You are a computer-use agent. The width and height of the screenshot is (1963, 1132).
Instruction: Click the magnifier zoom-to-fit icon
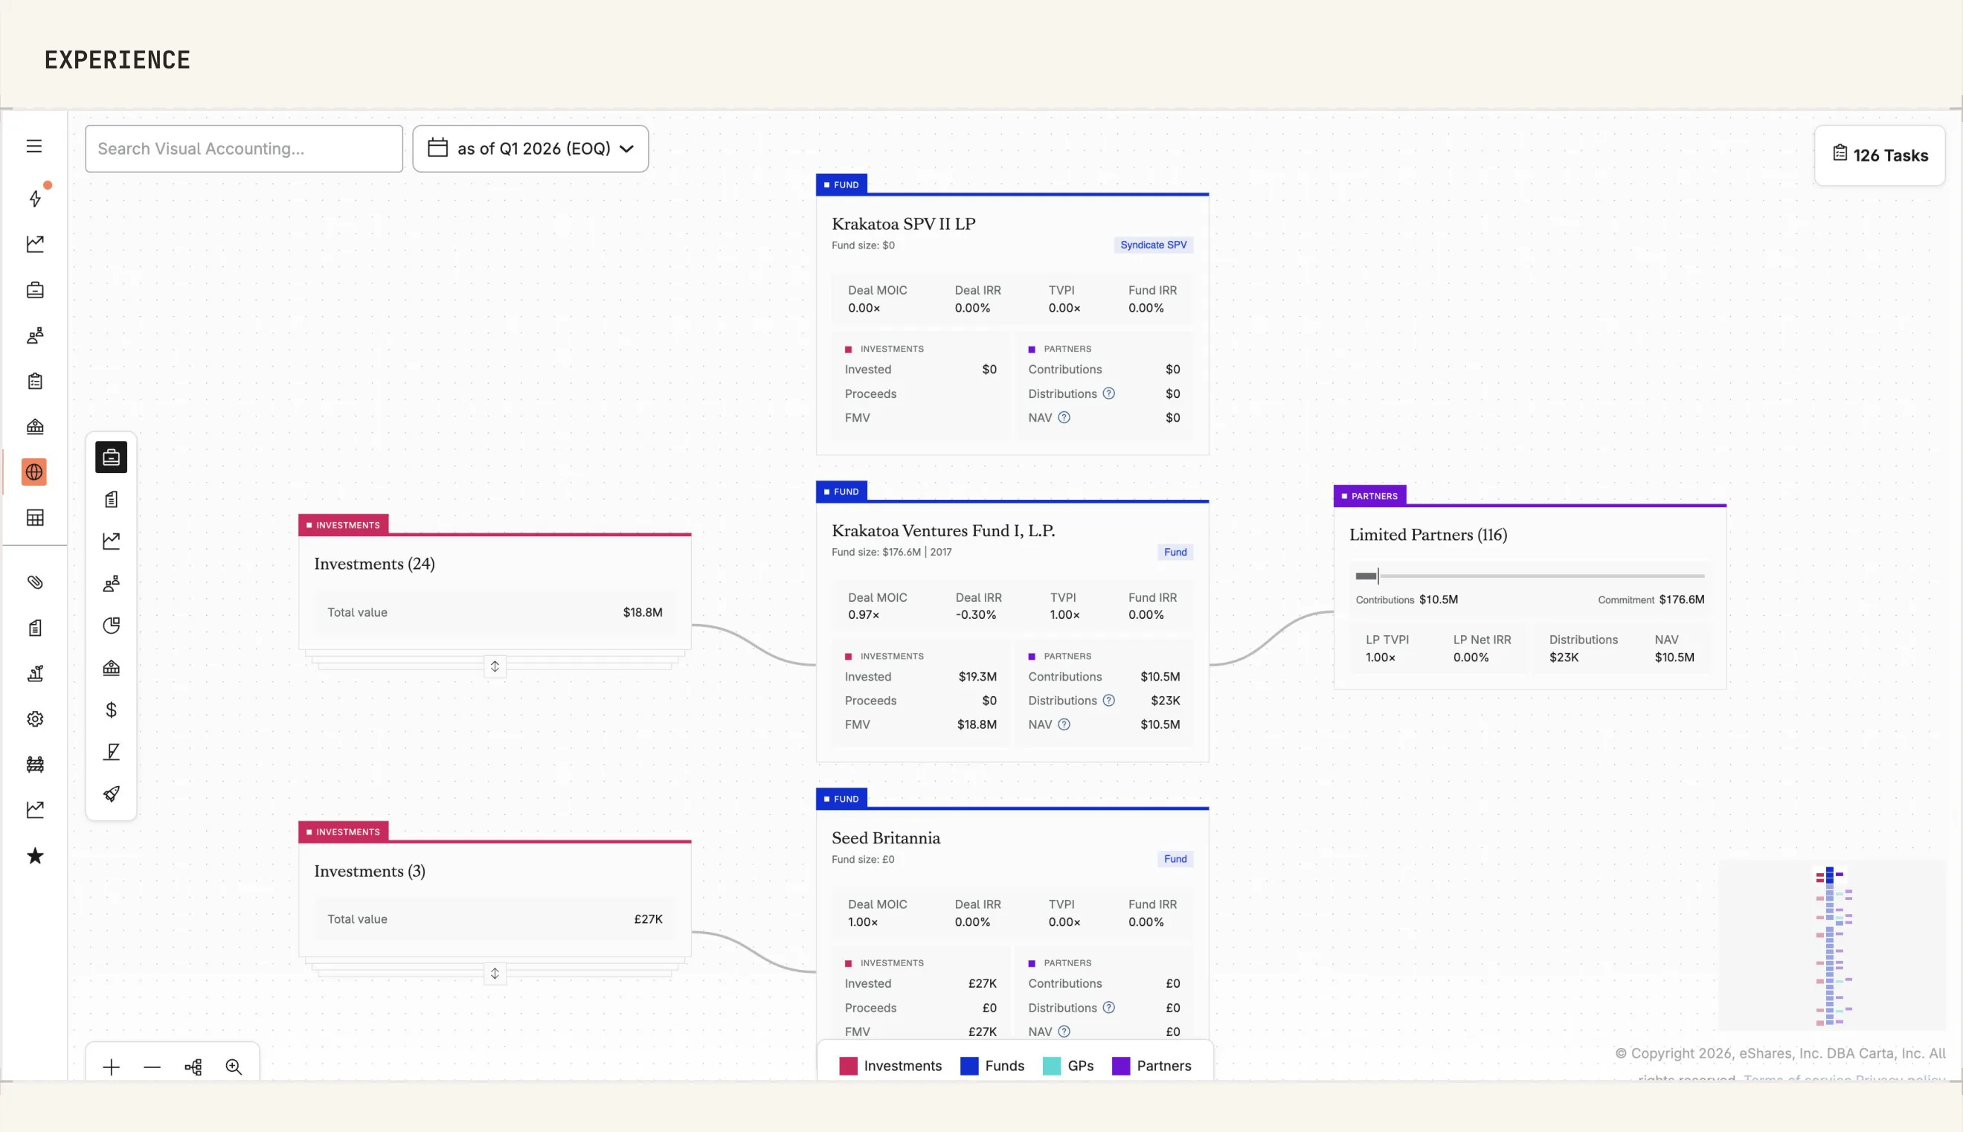point(234,1067)
